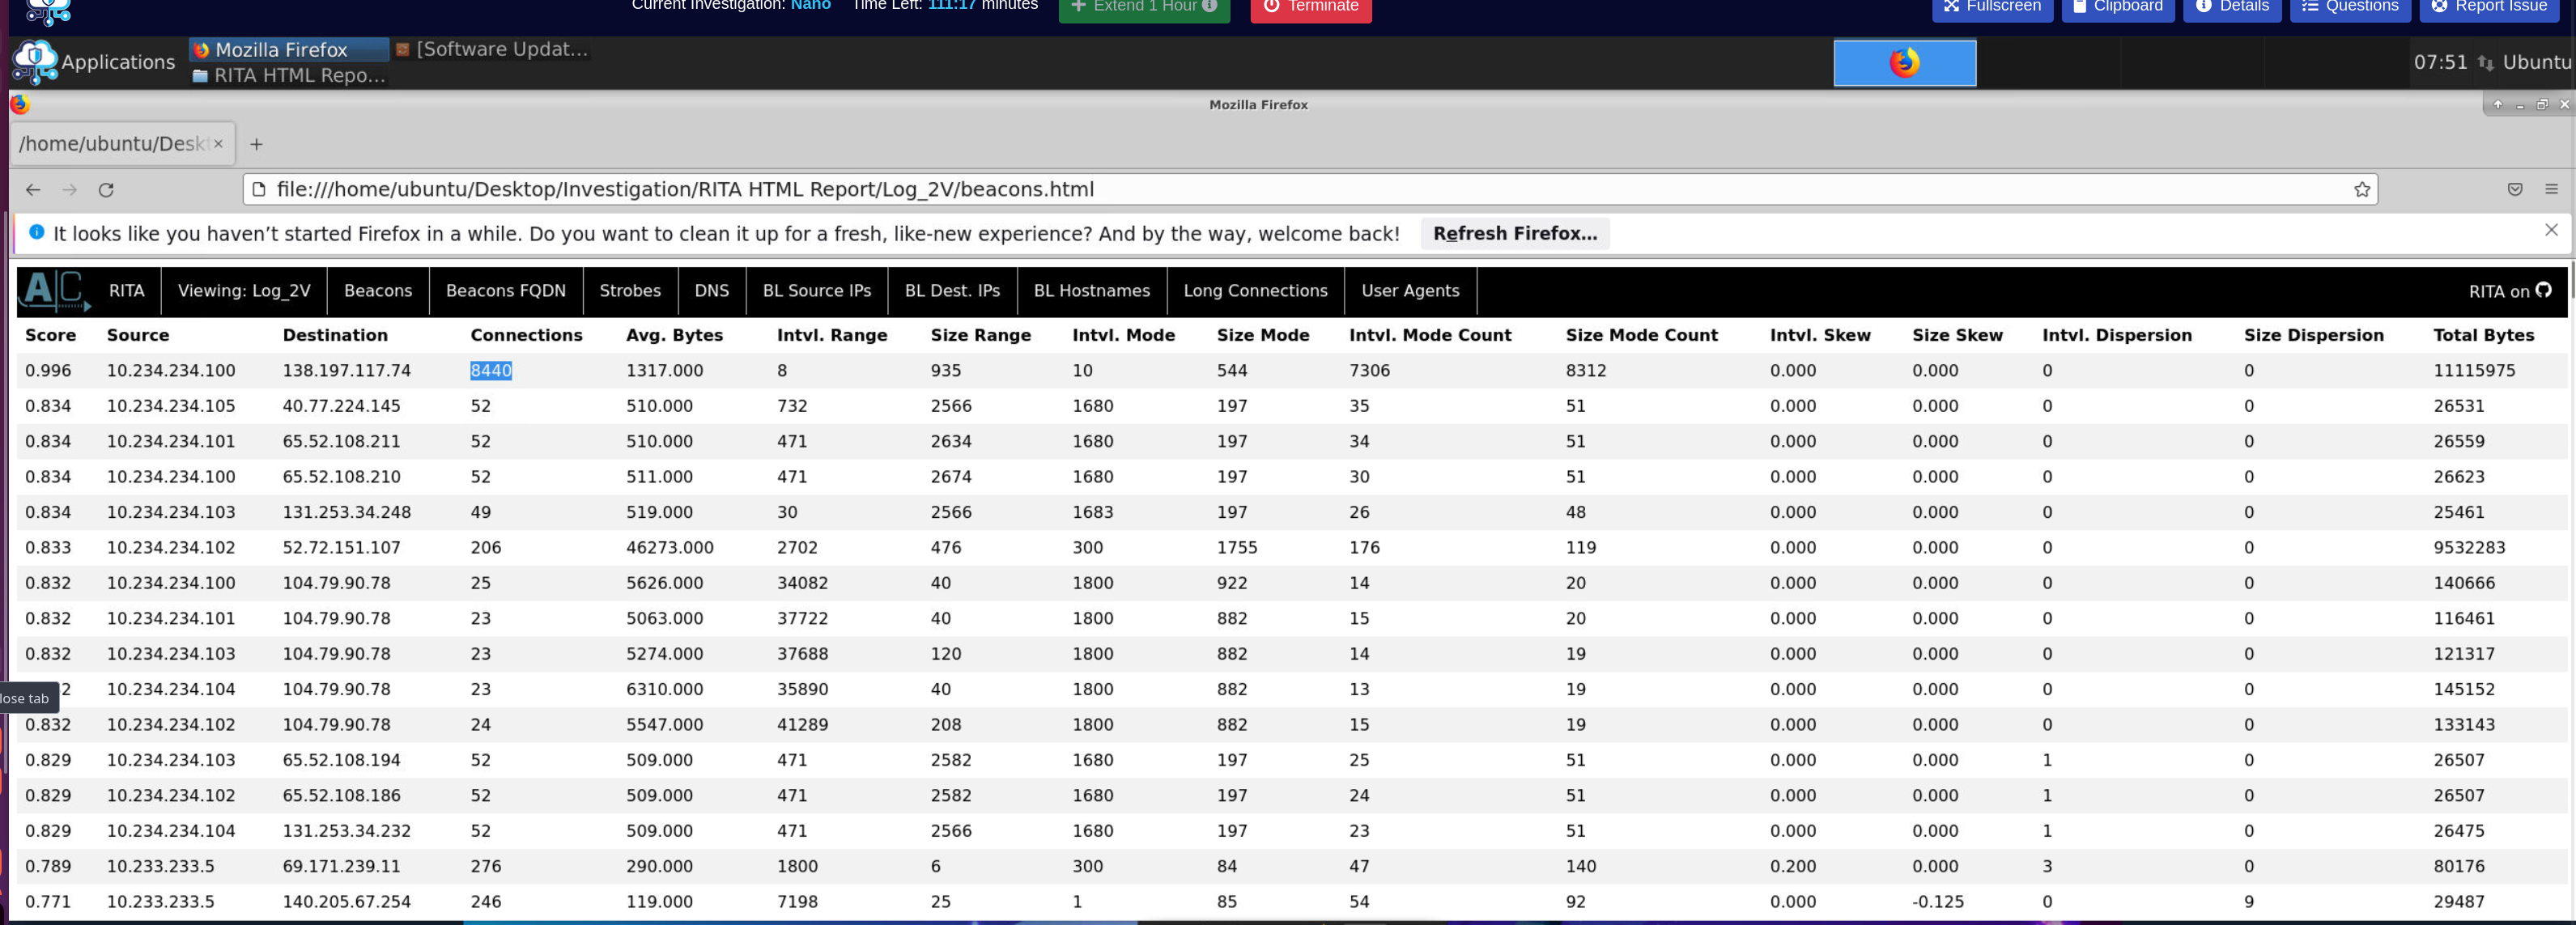The width and height of the screenshot is (2576, 925).
Task: Switch to the Beacons FQDN tab
Action: (505, 291)
